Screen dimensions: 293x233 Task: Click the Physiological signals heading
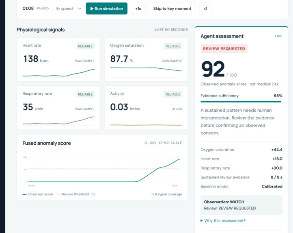pyautogui.click(x=41, y=30)
